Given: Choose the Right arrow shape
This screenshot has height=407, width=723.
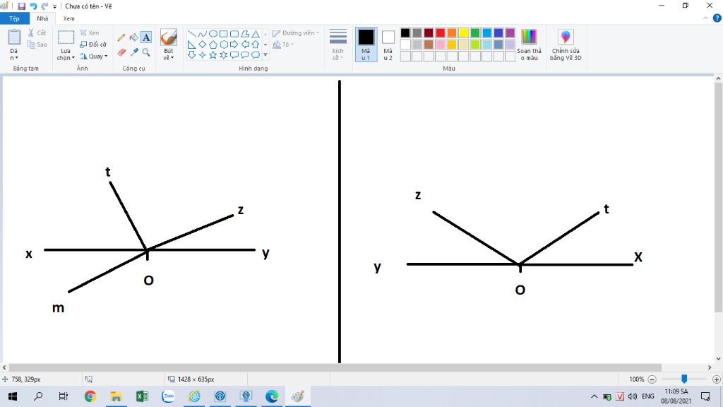Looking at the screenshot, I should click(x=234, y=45).
